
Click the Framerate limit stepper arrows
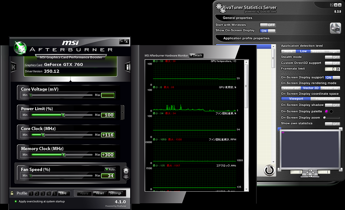coord(339,69)
